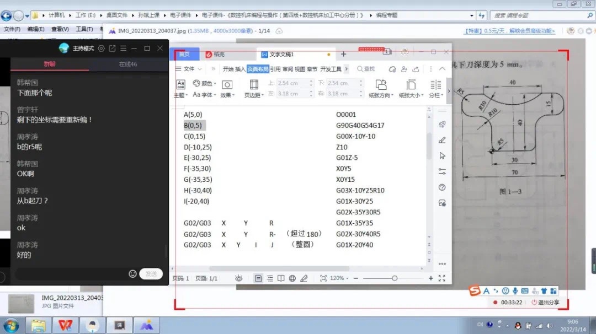Switch to web layout view icon

[x=292, y=278]
